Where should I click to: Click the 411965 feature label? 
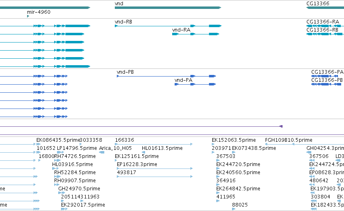coord(226,197)
